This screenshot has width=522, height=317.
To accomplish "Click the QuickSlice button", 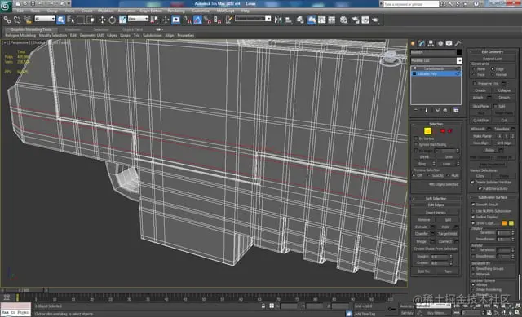I will (x=480, y=120).
